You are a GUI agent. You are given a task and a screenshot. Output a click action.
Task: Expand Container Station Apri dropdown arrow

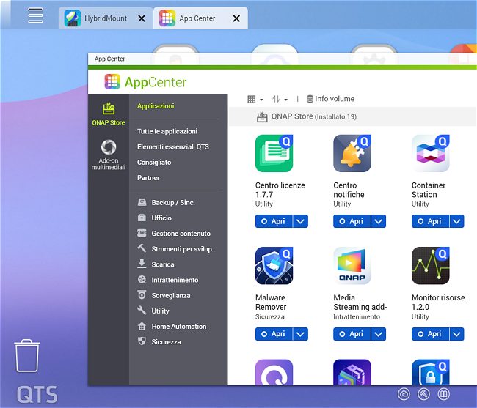click(x=456, y=221)
